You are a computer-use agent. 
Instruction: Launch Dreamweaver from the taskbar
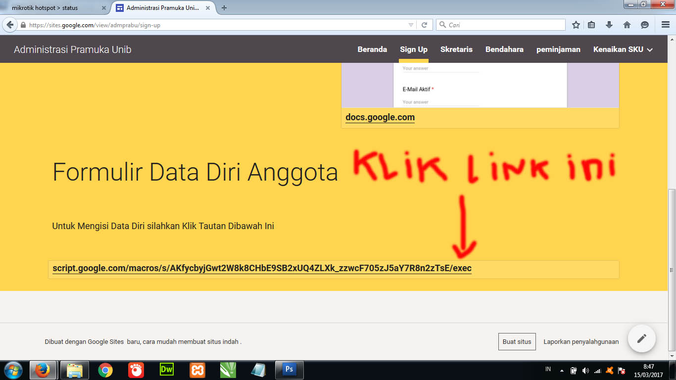coord(166,370)
